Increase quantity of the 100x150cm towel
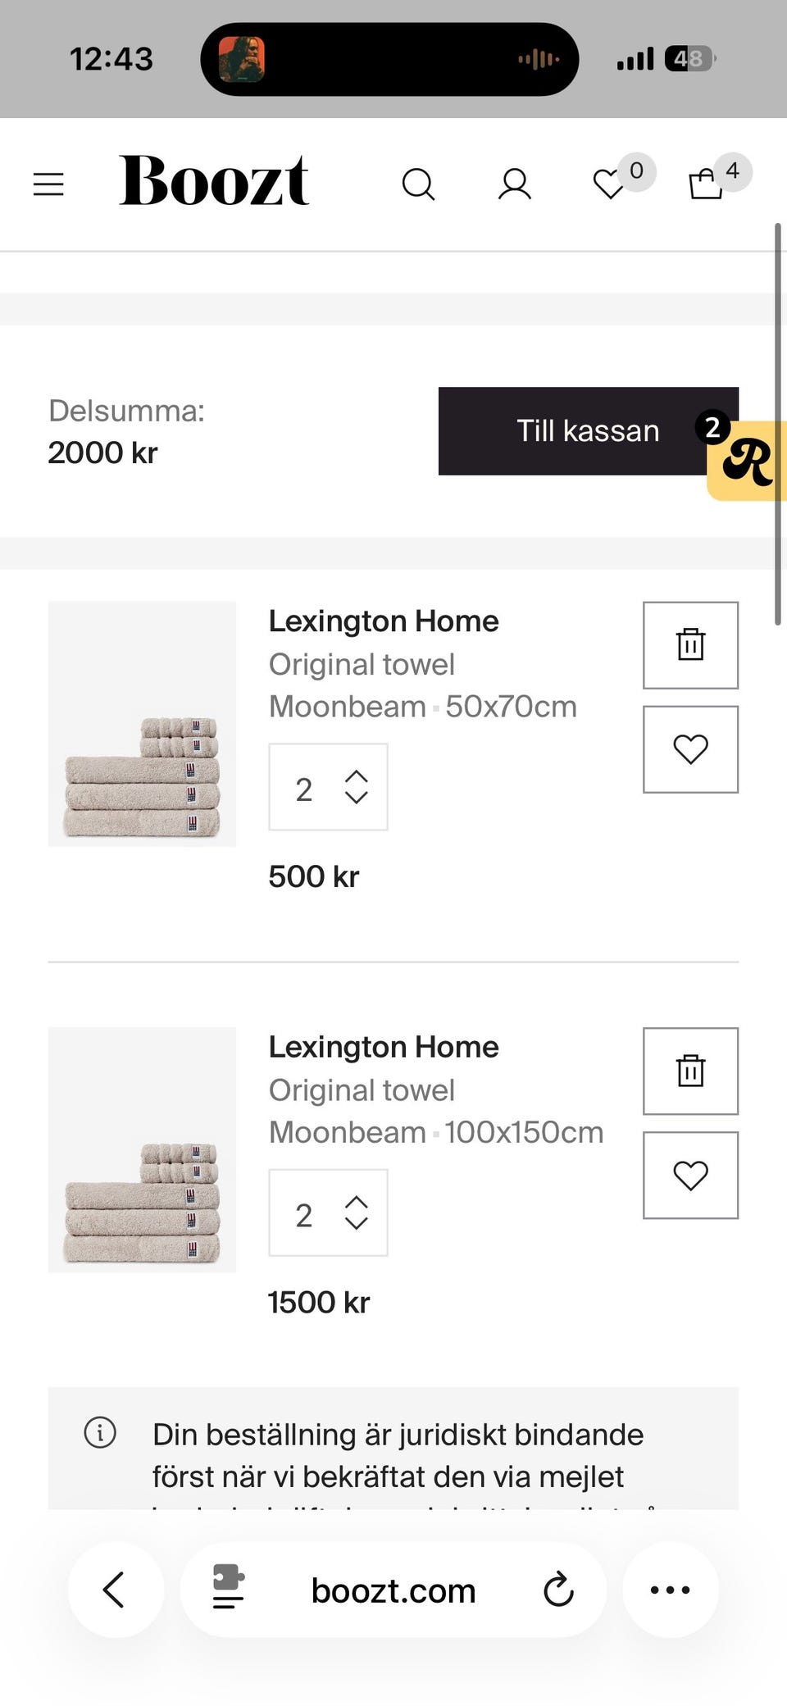Viewport: 787px width, 1706px height. coord(356,1201)
